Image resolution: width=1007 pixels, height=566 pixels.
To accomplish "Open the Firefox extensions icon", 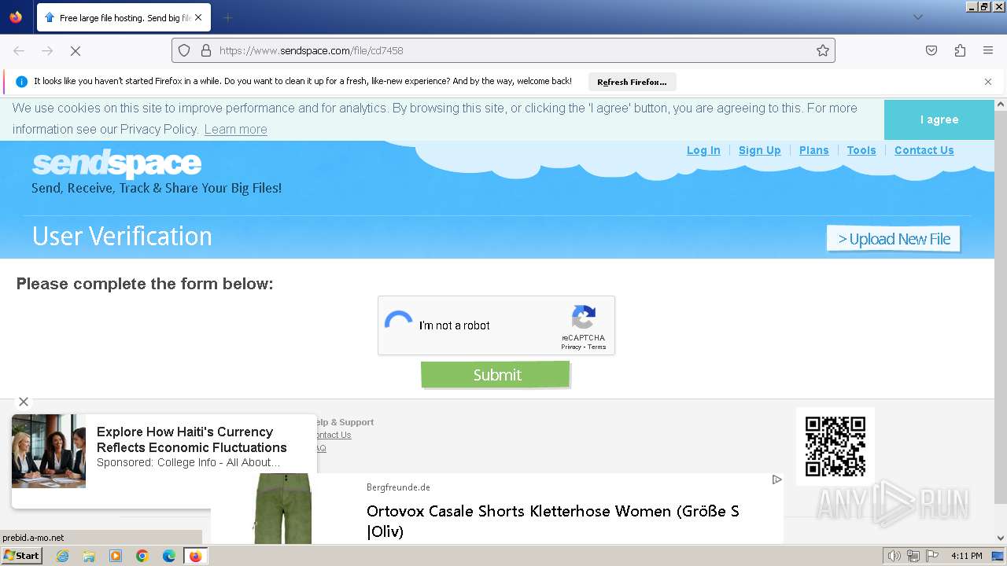I will pyautogui.click(x=960, y=50).
